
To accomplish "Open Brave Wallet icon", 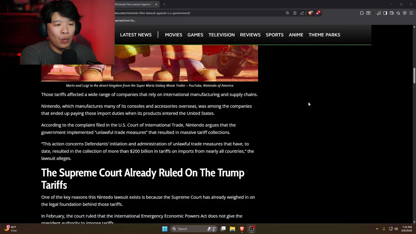I will tap(392, 13).
